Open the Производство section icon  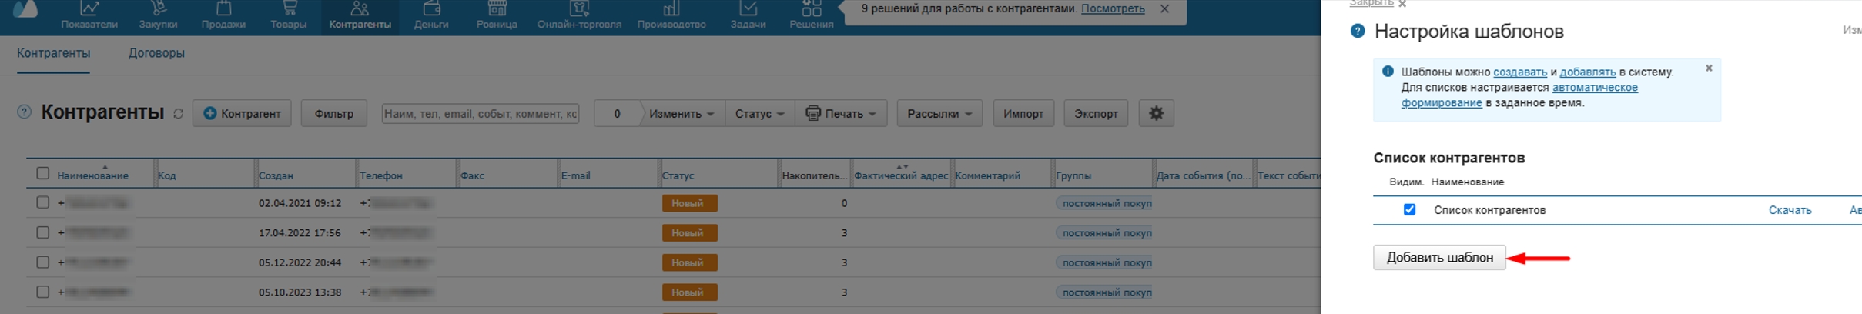click(671, 8)
